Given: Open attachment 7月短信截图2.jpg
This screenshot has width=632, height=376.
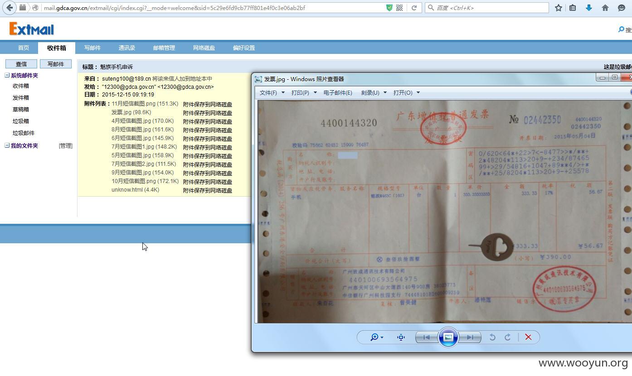Looking at the screenshot, I should [x=144, y=164].
